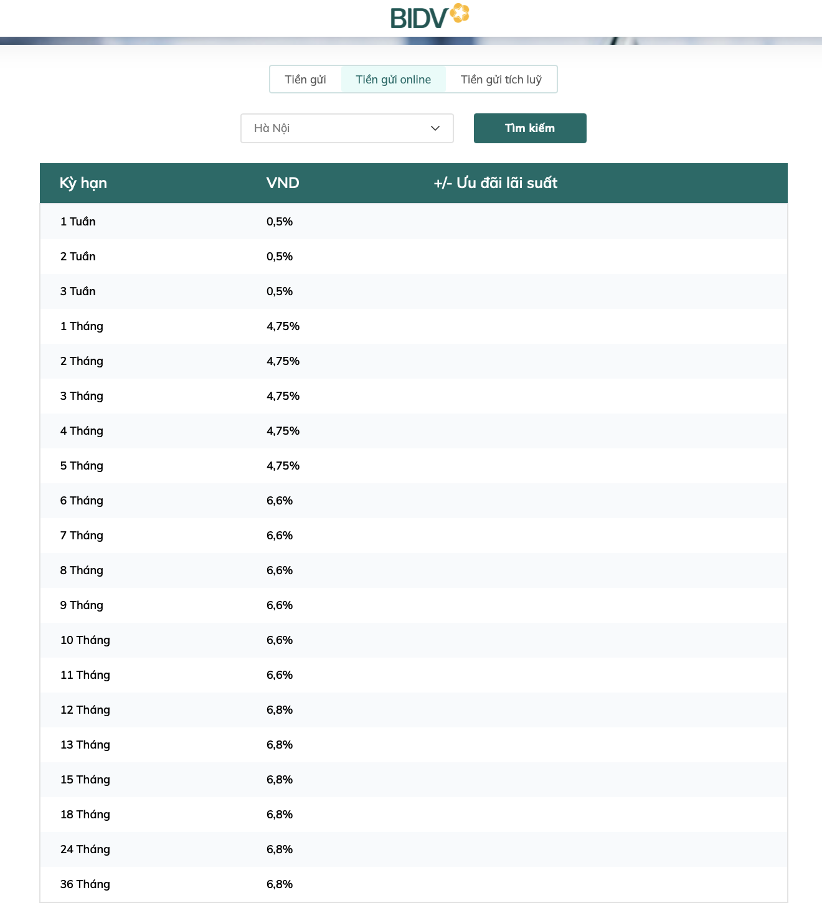Click the BIDV logo at top
The image size is (822, 908).
click(x=430, y=17)
